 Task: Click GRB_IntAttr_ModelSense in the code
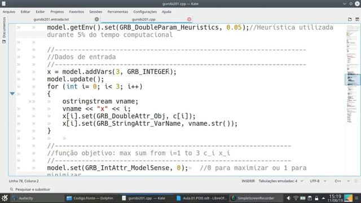[x=127, y=167]
